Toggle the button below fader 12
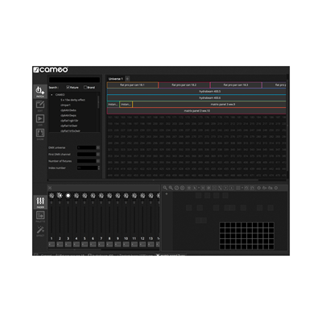Viewport: 322px width, 322px height. click(x=142, y=244)
